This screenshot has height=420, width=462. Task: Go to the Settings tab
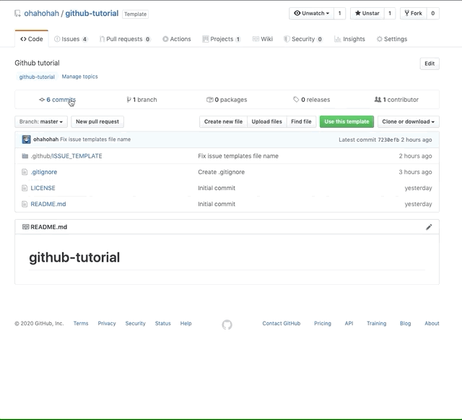coord(392,39)
